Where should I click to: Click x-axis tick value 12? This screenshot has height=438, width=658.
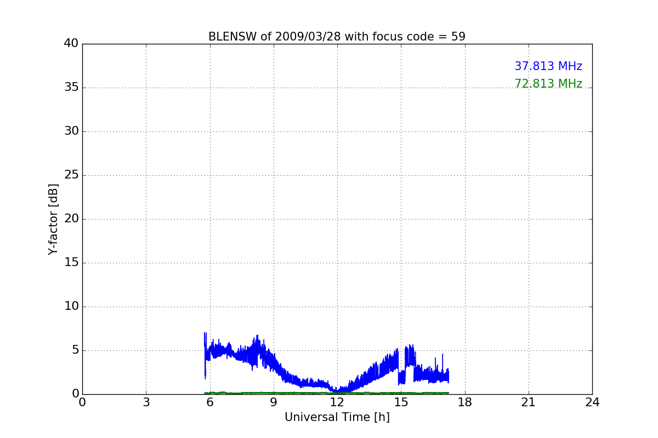click(337, 402)
